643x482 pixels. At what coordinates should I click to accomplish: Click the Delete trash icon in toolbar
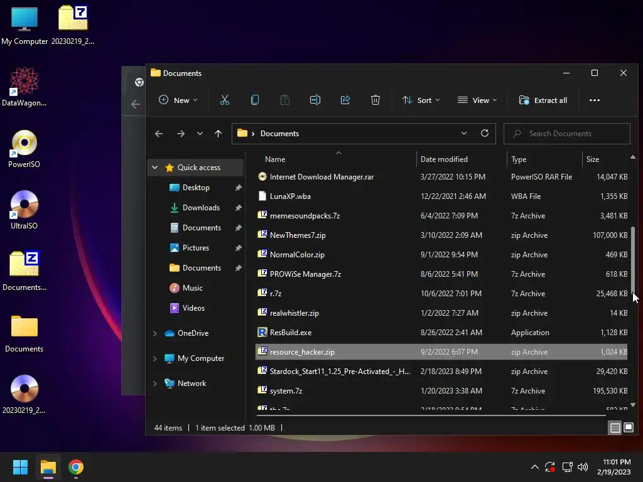[x=376, y=100]
